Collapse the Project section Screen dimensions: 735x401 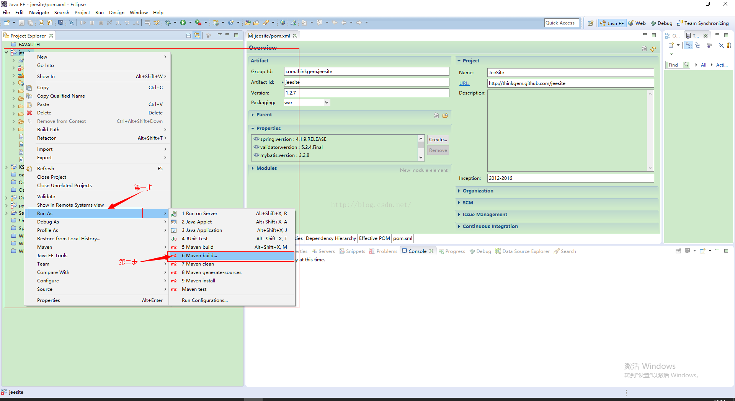point(459,61)
